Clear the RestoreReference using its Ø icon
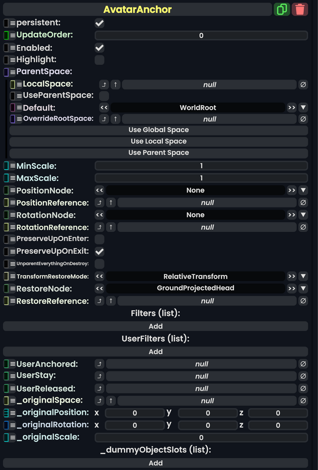This screenshot has width=318, height=470. click(x=303, y=301)
